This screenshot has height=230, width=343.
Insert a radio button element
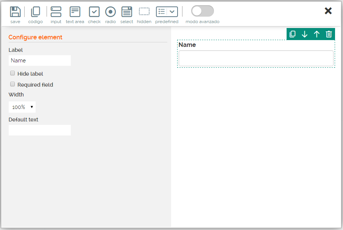point(110,12)
